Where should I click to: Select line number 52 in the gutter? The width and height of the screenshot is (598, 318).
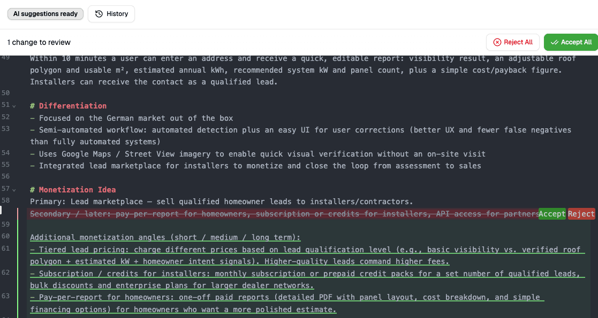point(7,118)
